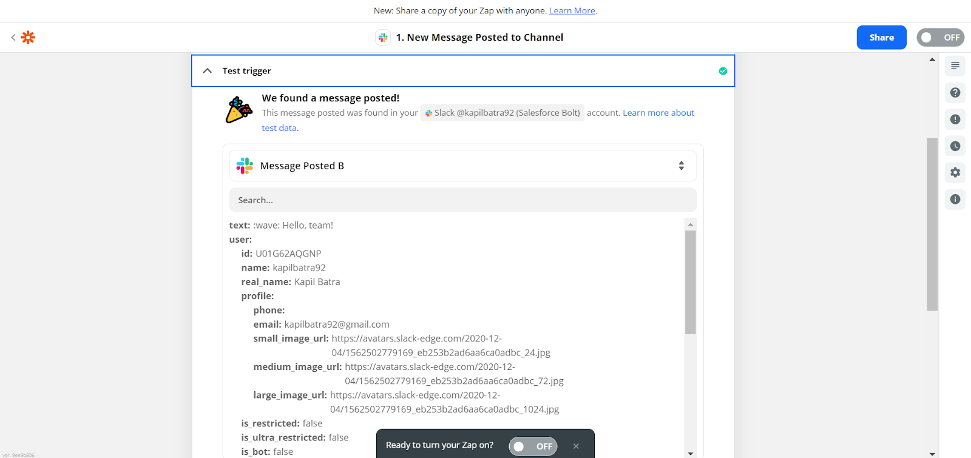The image size is (971, 458).
Task: Click the 'We found a message posted!' heading
Action: [x=331, y=98]
